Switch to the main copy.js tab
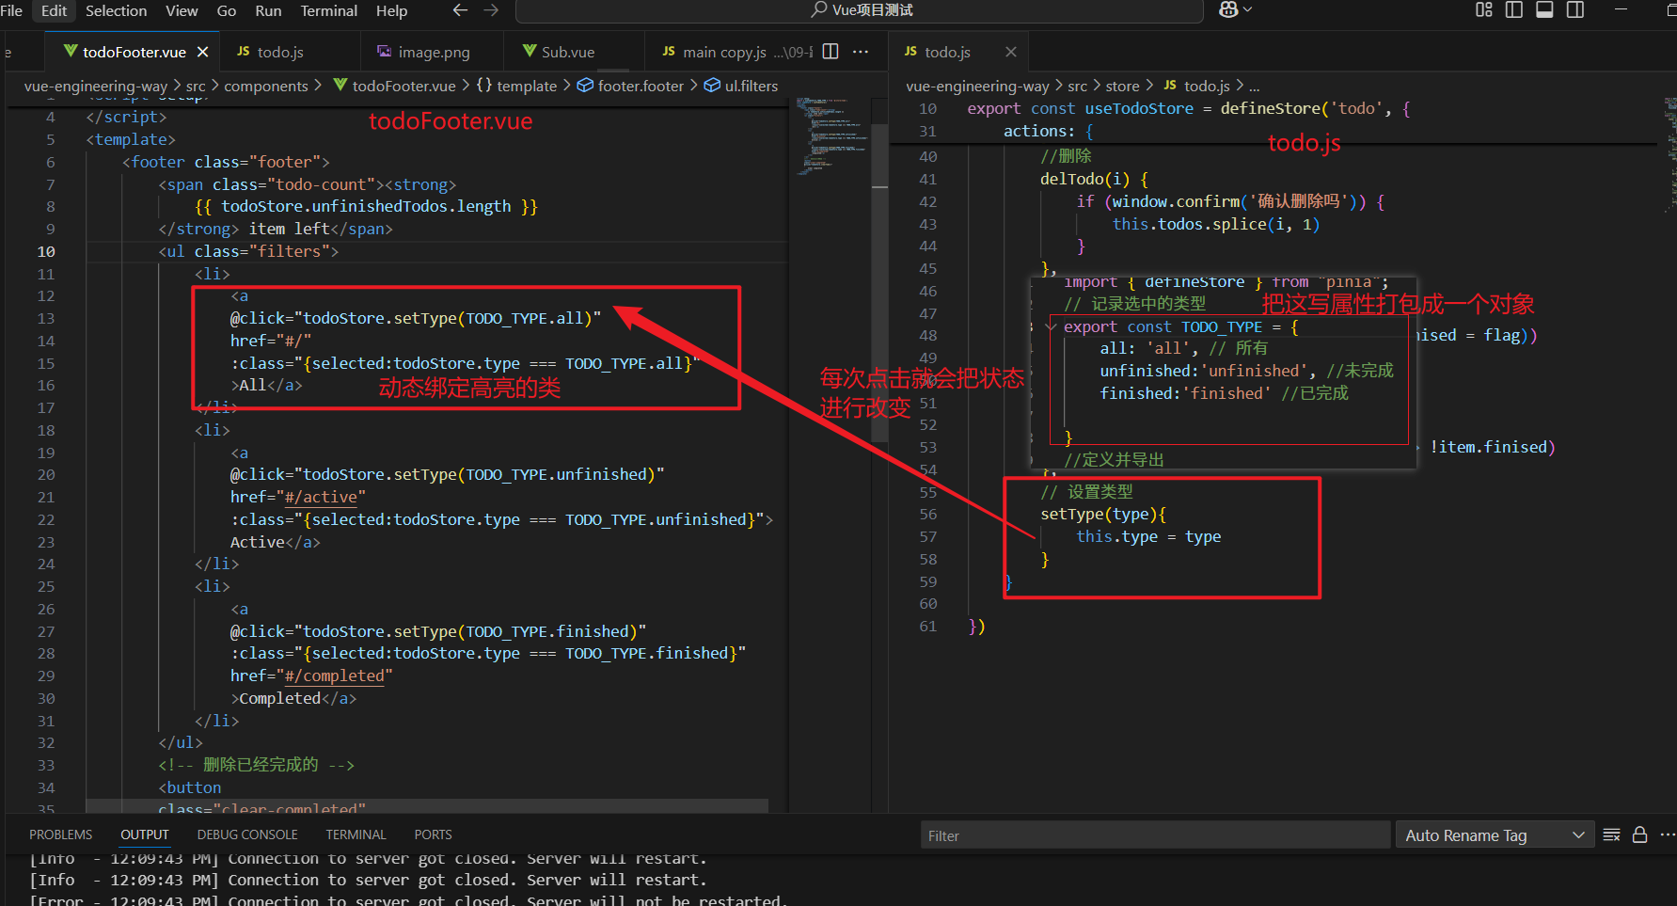1677x906 pixels. click(724, 52)
